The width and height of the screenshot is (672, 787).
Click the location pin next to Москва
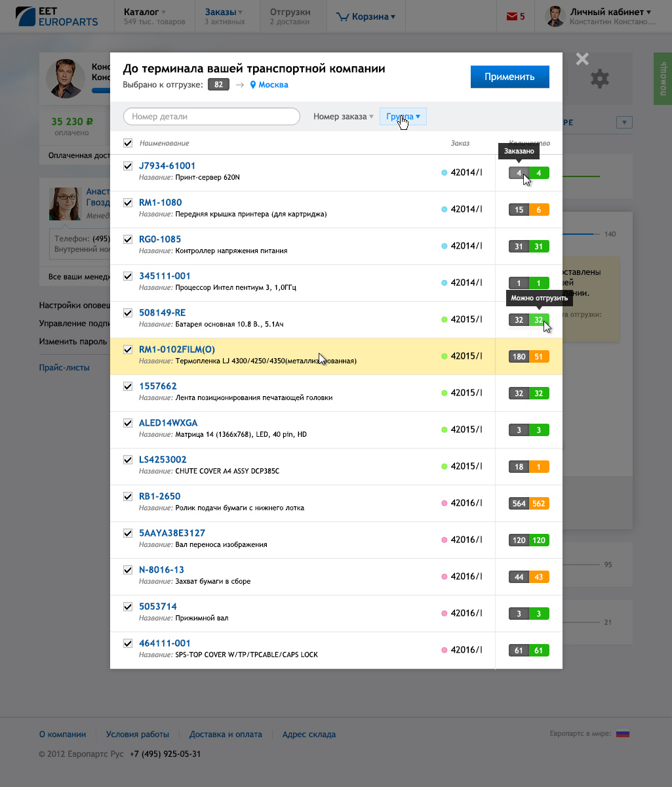(253, 85)
